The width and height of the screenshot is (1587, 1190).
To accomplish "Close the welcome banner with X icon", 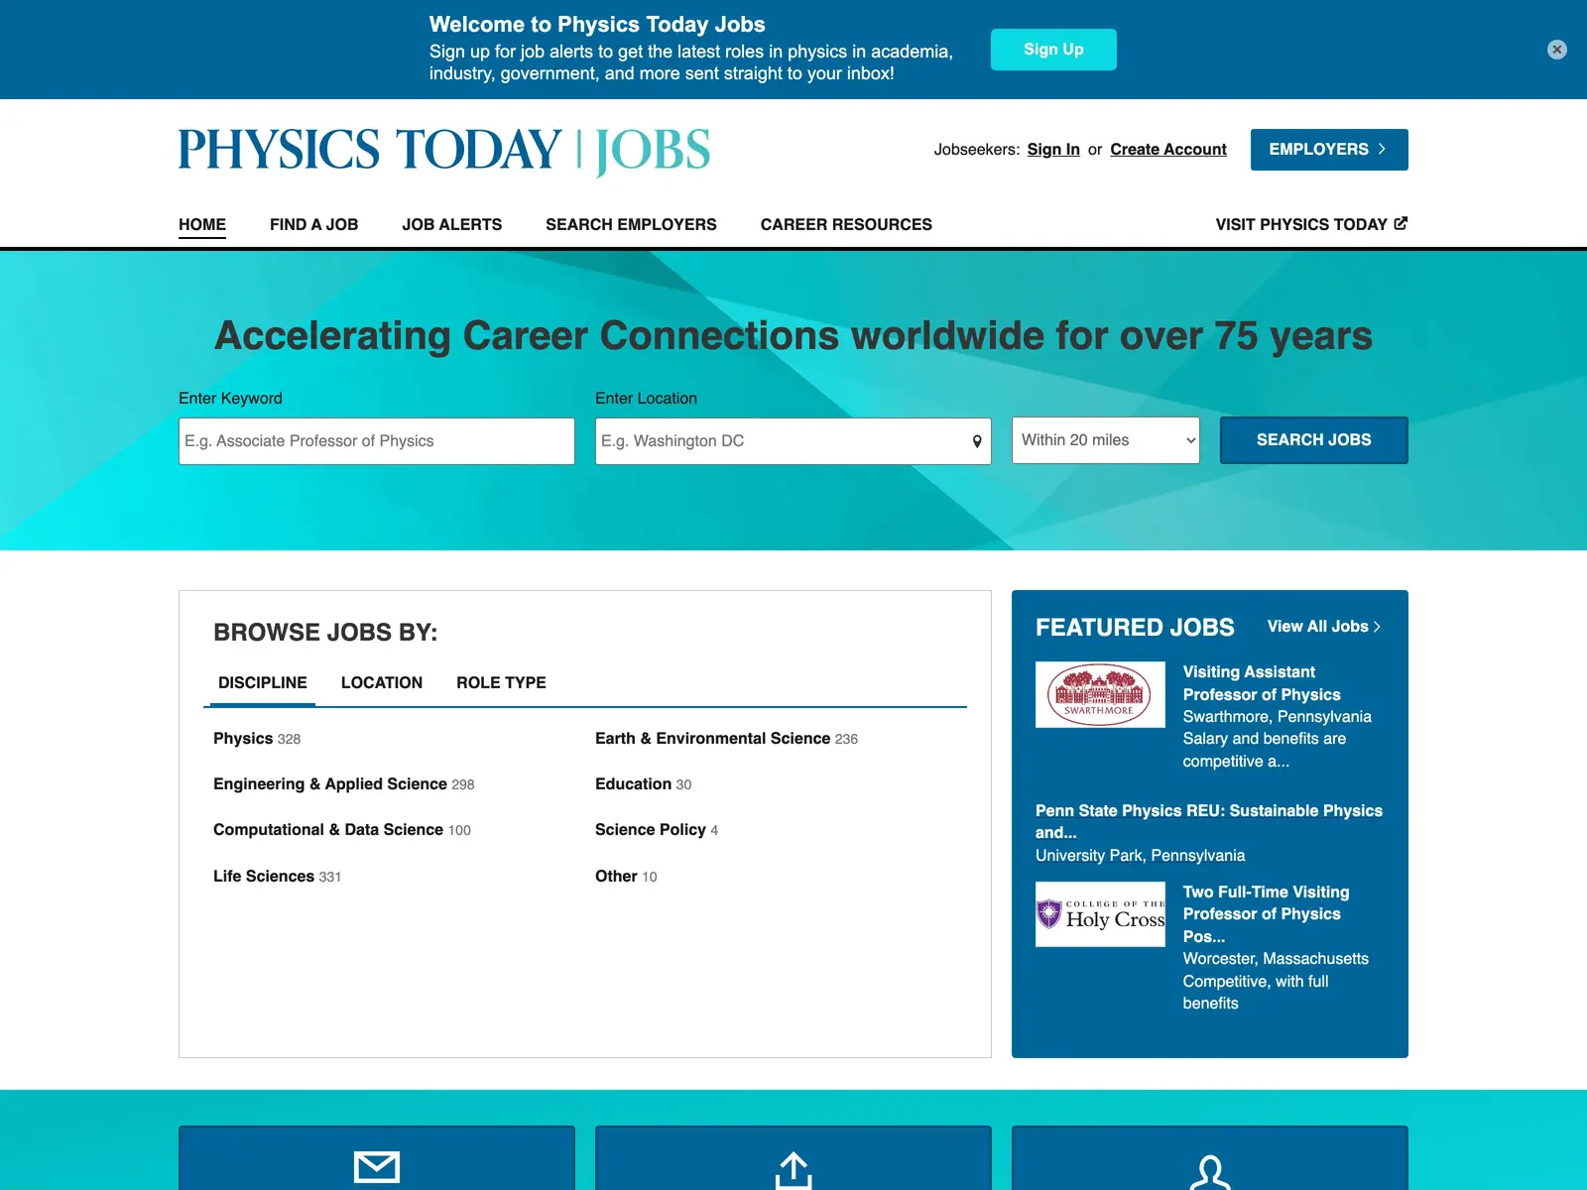I will pyautogui.click(x=1557, y=50).
